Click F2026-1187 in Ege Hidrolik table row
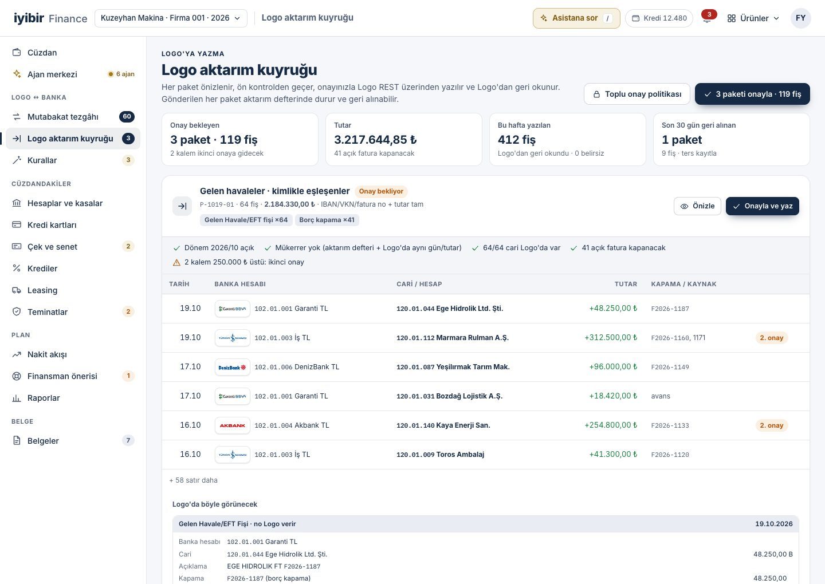The height and width of the screenshot is (584, 825). 670,309
